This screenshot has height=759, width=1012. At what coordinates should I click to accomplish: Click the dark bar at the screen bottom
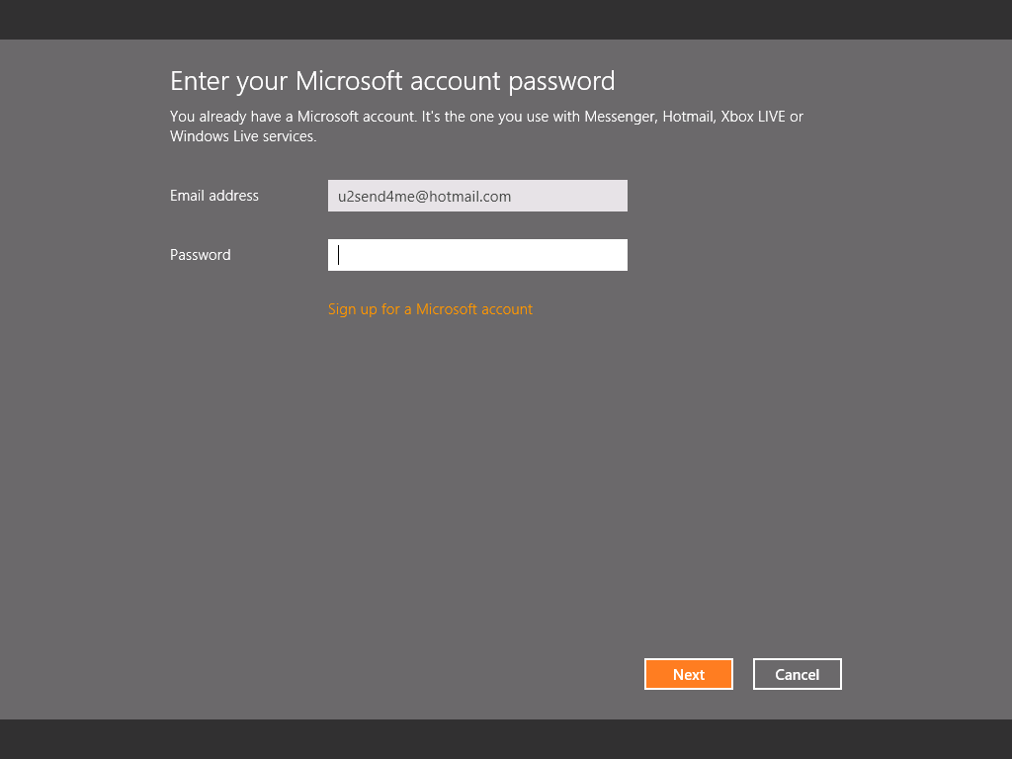tap(506, 739)
